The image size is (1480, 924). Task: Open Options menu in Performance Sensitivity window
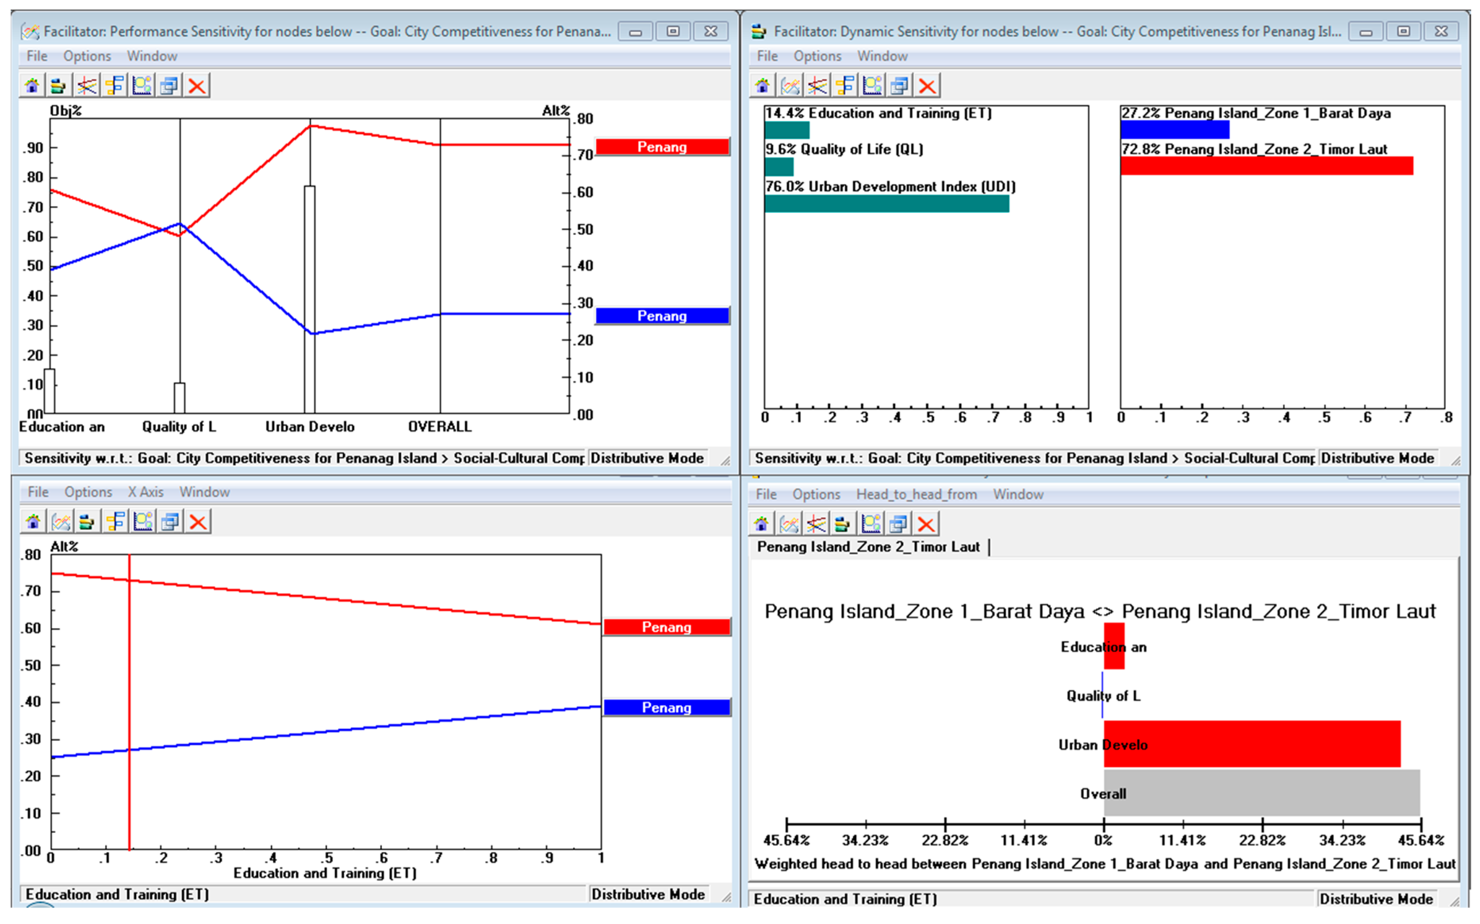pos(87,56)
